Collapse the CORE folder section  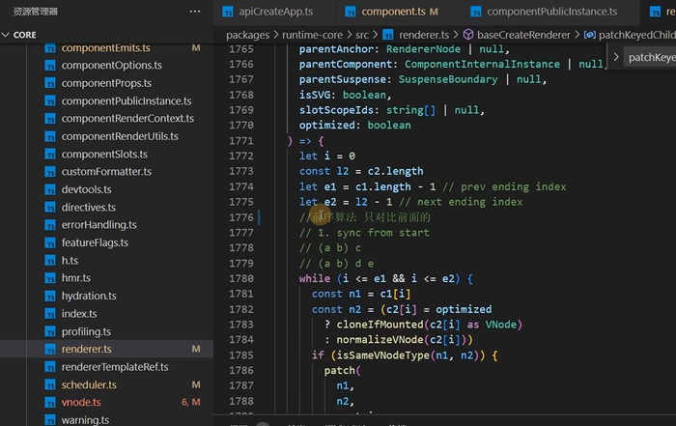click(x=6, y=35)
